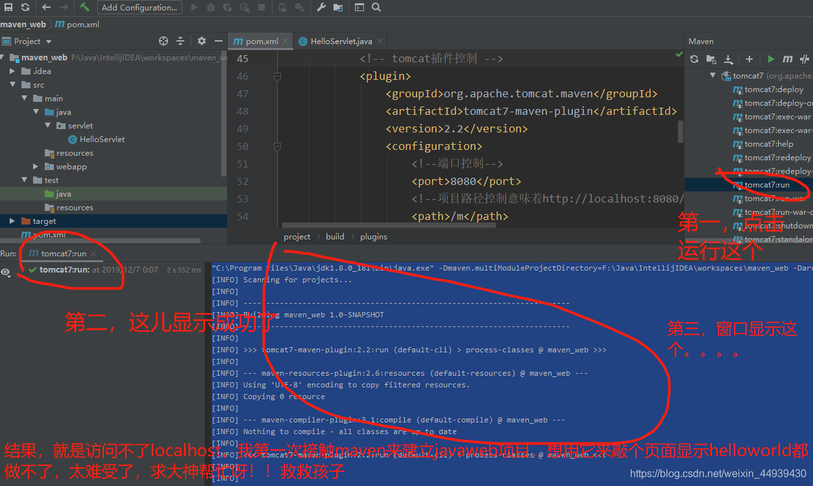Select the webapp folder in project tree
The image size is (813, 486).
pyautogui.click(x=66, y=167)
